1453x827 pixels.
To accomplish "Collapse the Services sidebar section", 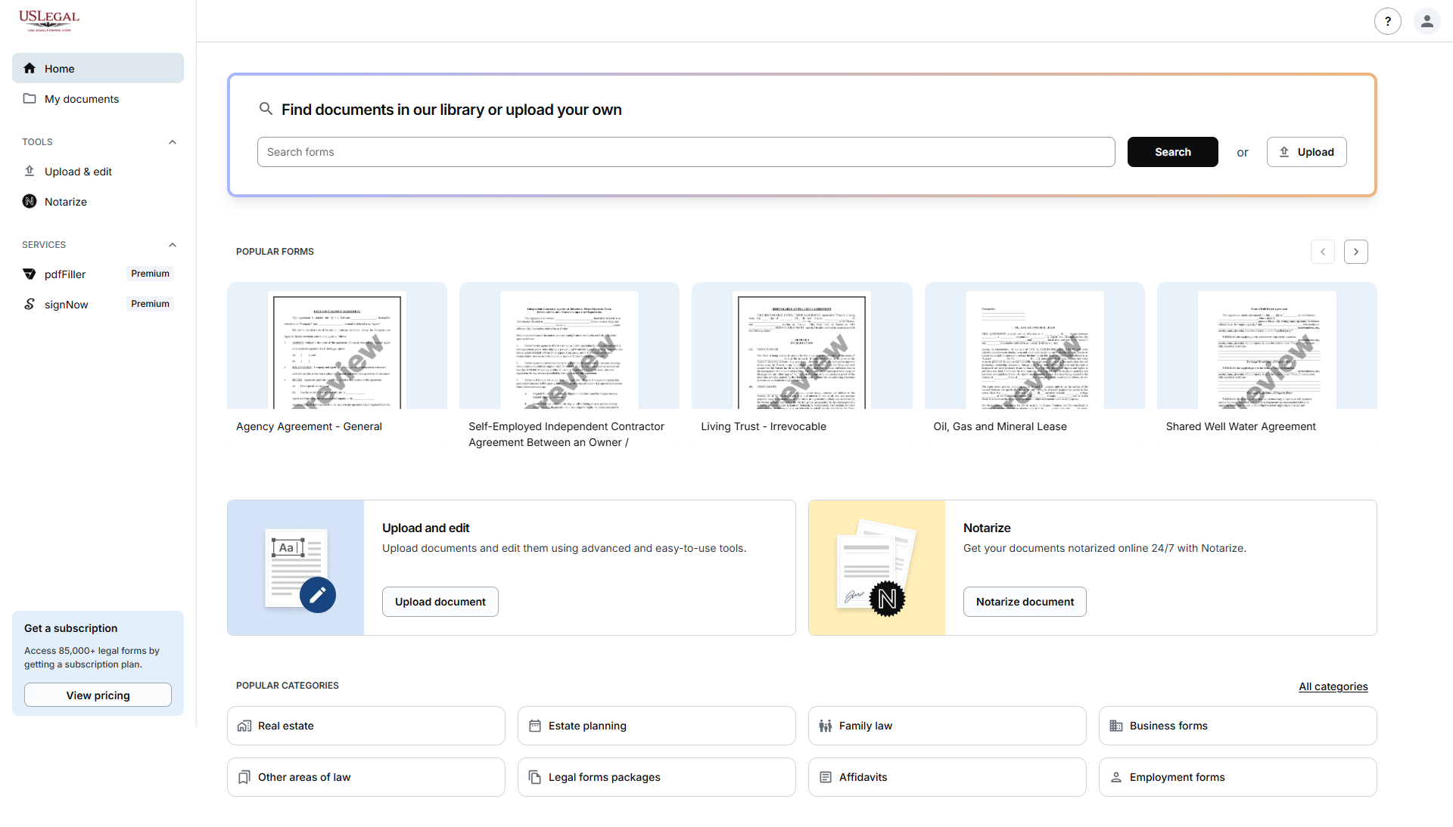I will tap(173, 245).
